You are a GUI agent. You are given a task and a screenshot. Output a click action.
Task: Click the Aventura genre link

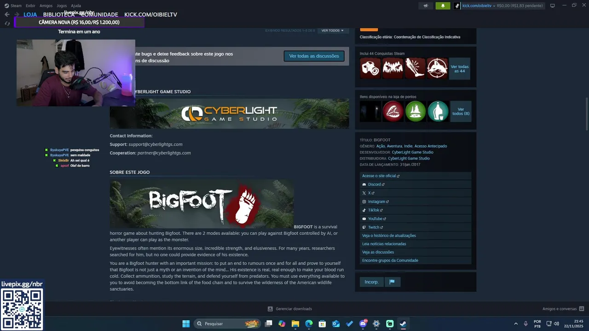pyautogui.click(x=394, y=146)
